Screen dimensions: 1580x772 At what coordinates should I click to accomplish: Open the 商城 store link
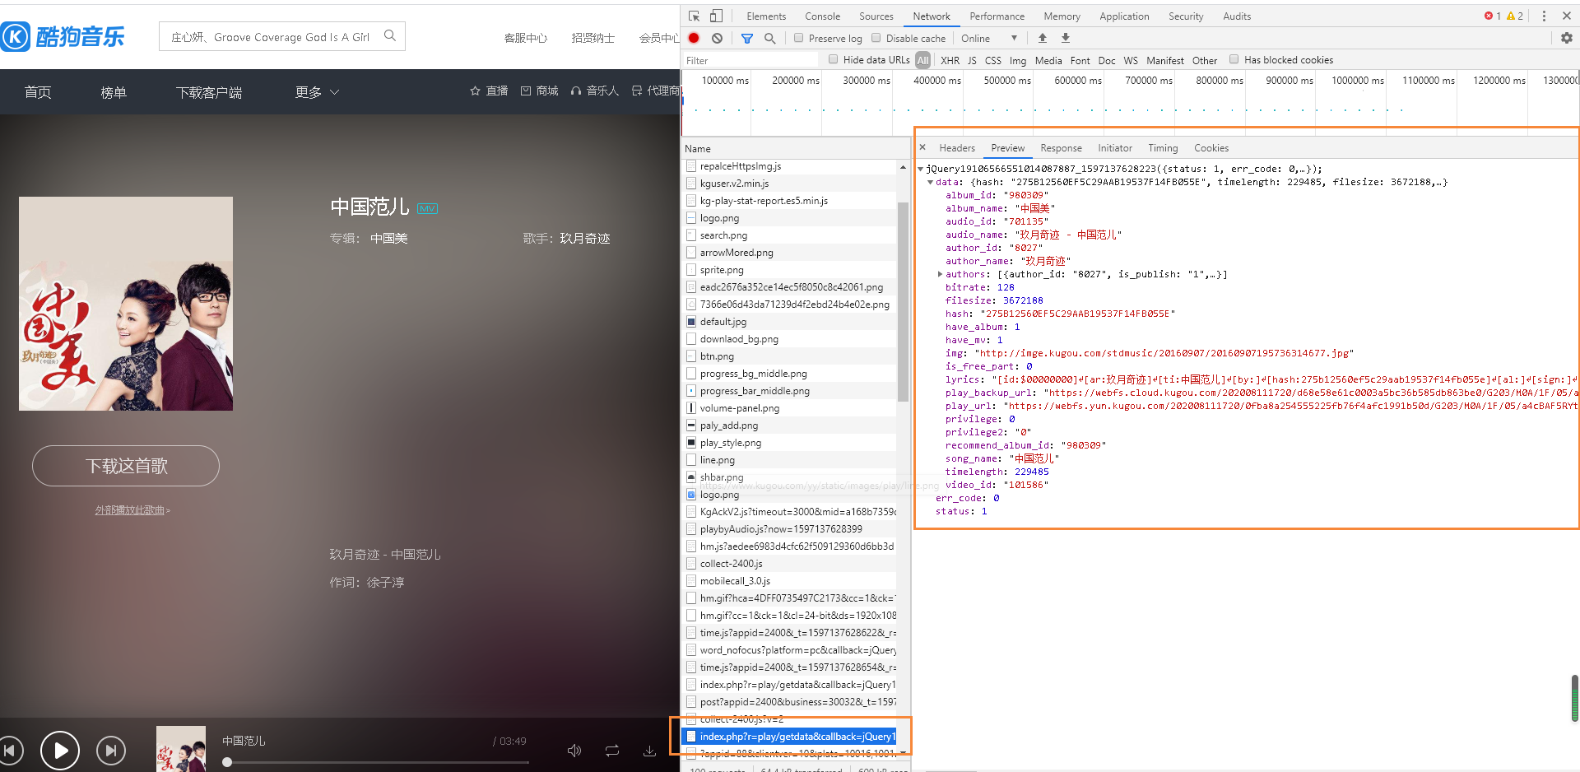(539, 91)
